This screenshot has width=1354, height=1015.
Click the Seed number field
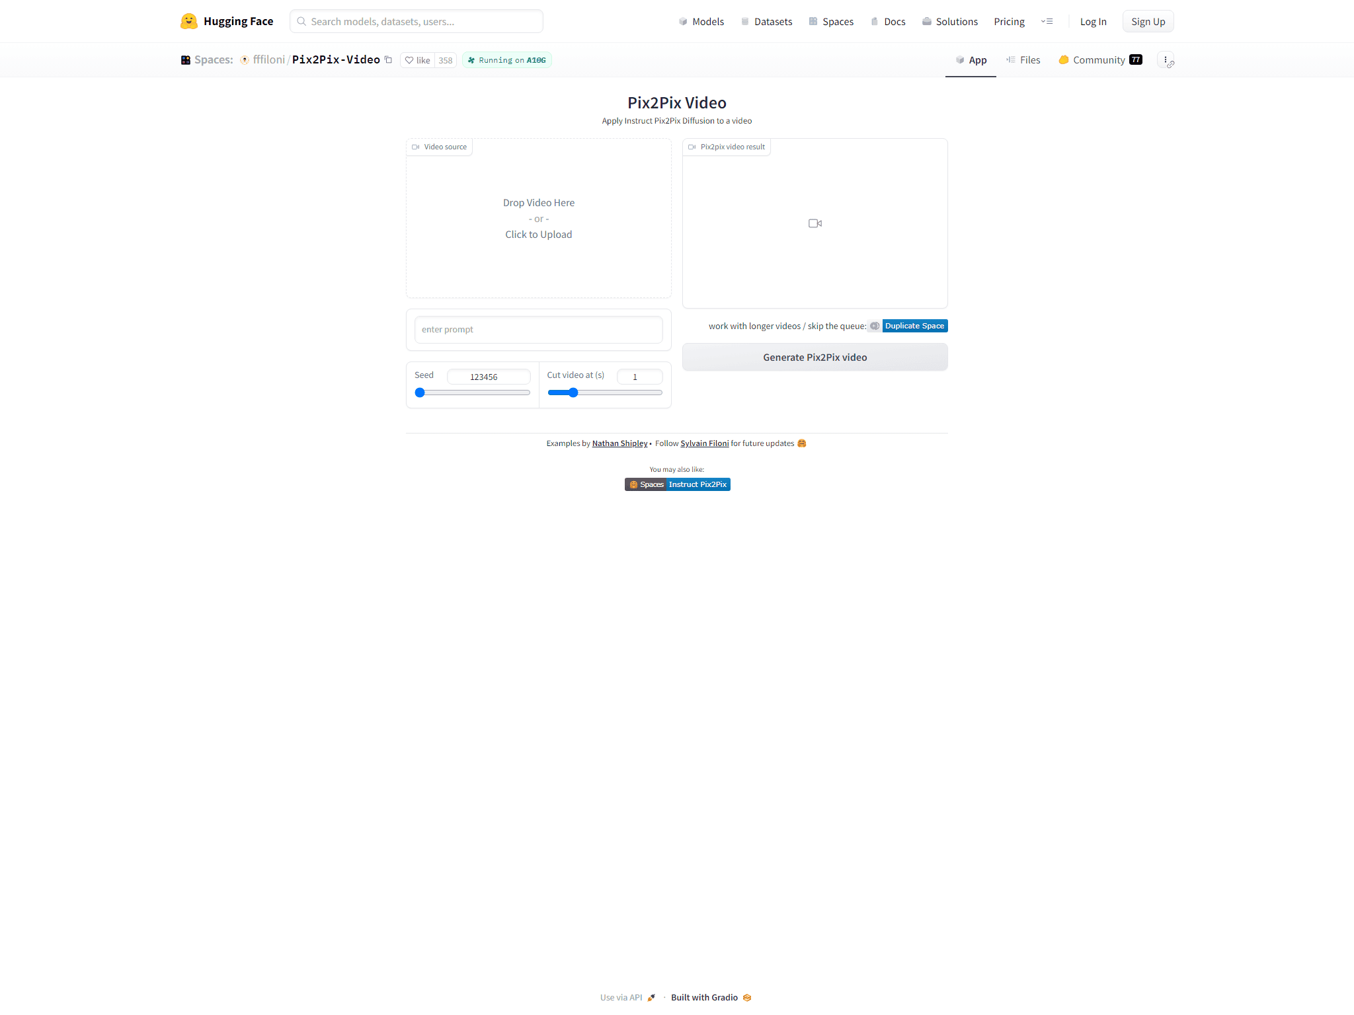click(489, 377)
